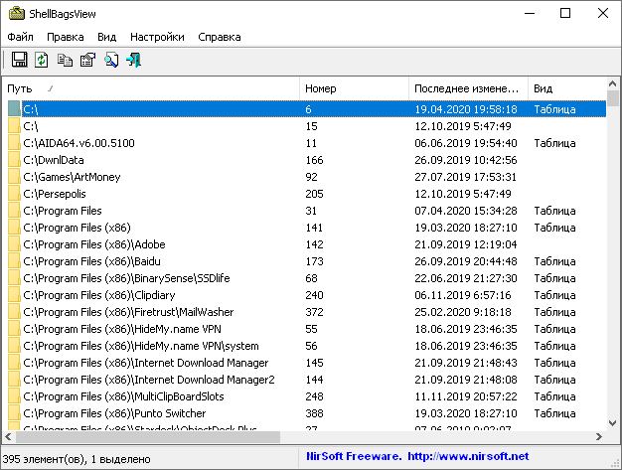The width and height of the screenshot is (622, 470).
Task: Click folder icon of C:\DwnlData row
Action: pos(14,160)
